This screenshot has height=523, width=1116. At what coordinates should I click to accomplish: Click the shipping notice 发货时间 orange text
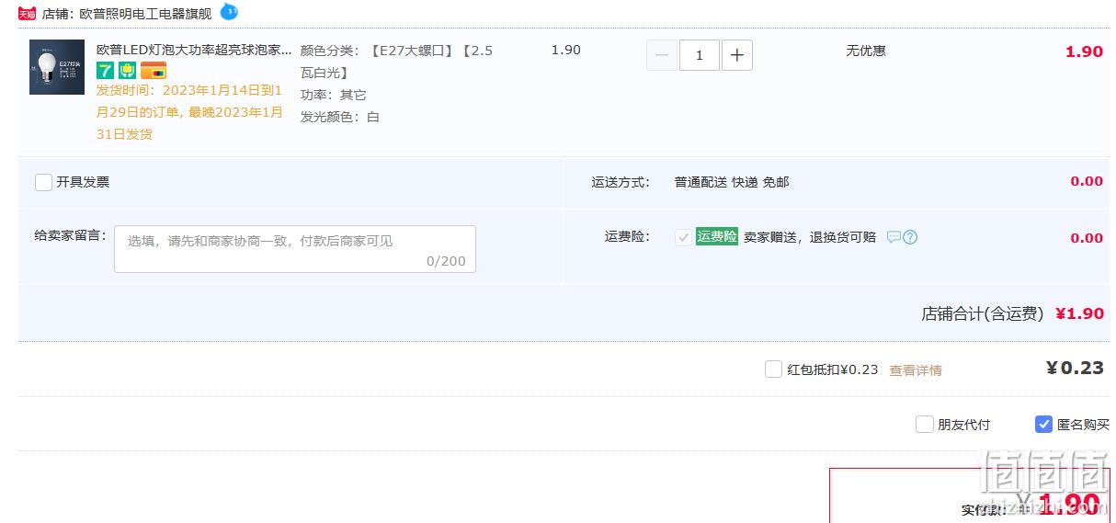tap(190, 112)
